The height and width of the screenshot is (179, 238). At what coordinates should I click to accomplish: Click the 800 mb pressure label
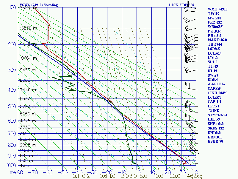coord(12,145)
